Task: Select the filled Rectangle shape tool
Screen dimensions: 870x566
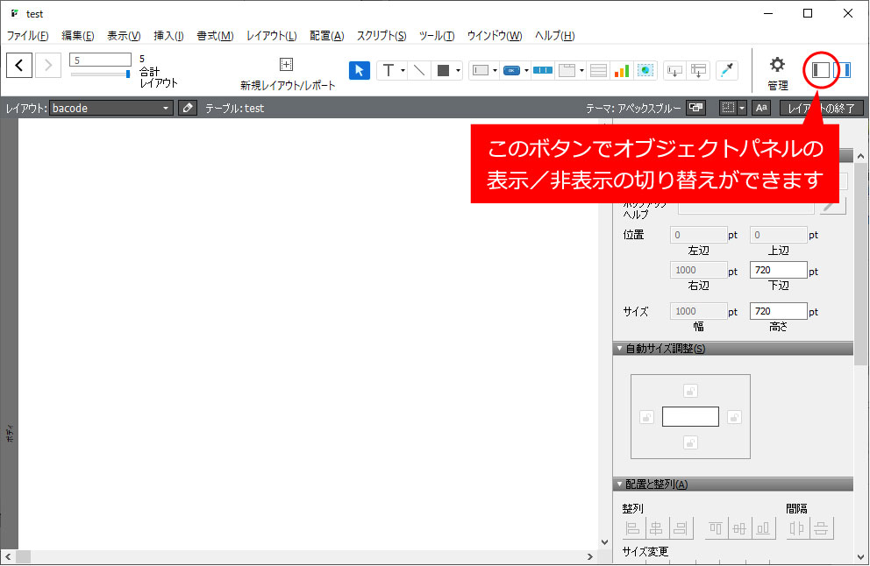Action: tap(443, 70)
